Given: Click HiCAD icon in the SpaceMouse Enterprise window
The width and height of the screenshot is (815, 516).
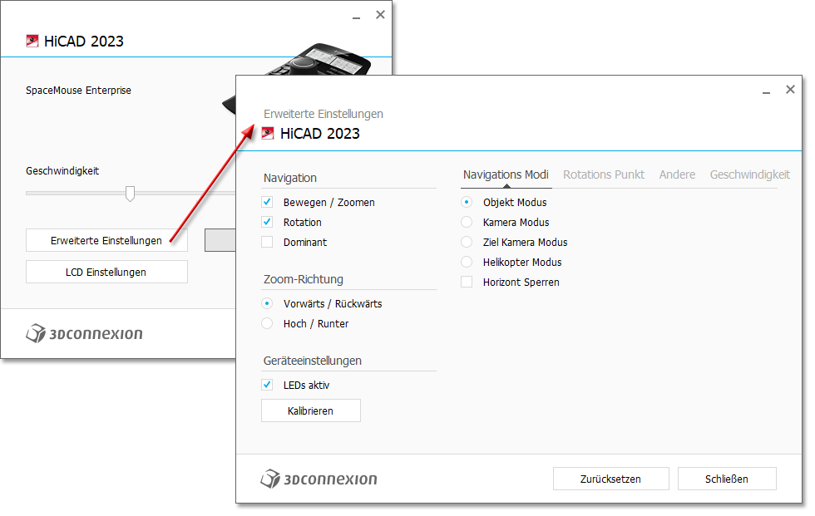Looking at the screenshot, I should point(32,41).
